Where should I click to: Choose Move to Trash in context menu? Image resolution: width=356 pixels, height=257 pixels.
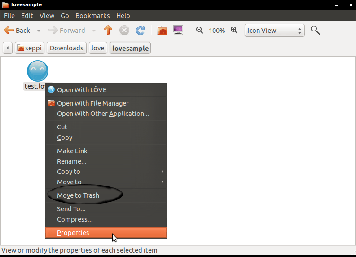78,195
